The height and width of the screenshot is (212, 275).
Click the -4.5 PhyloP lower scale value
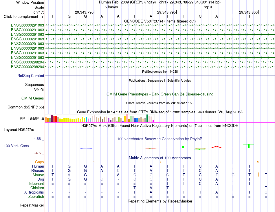[38, 153]
